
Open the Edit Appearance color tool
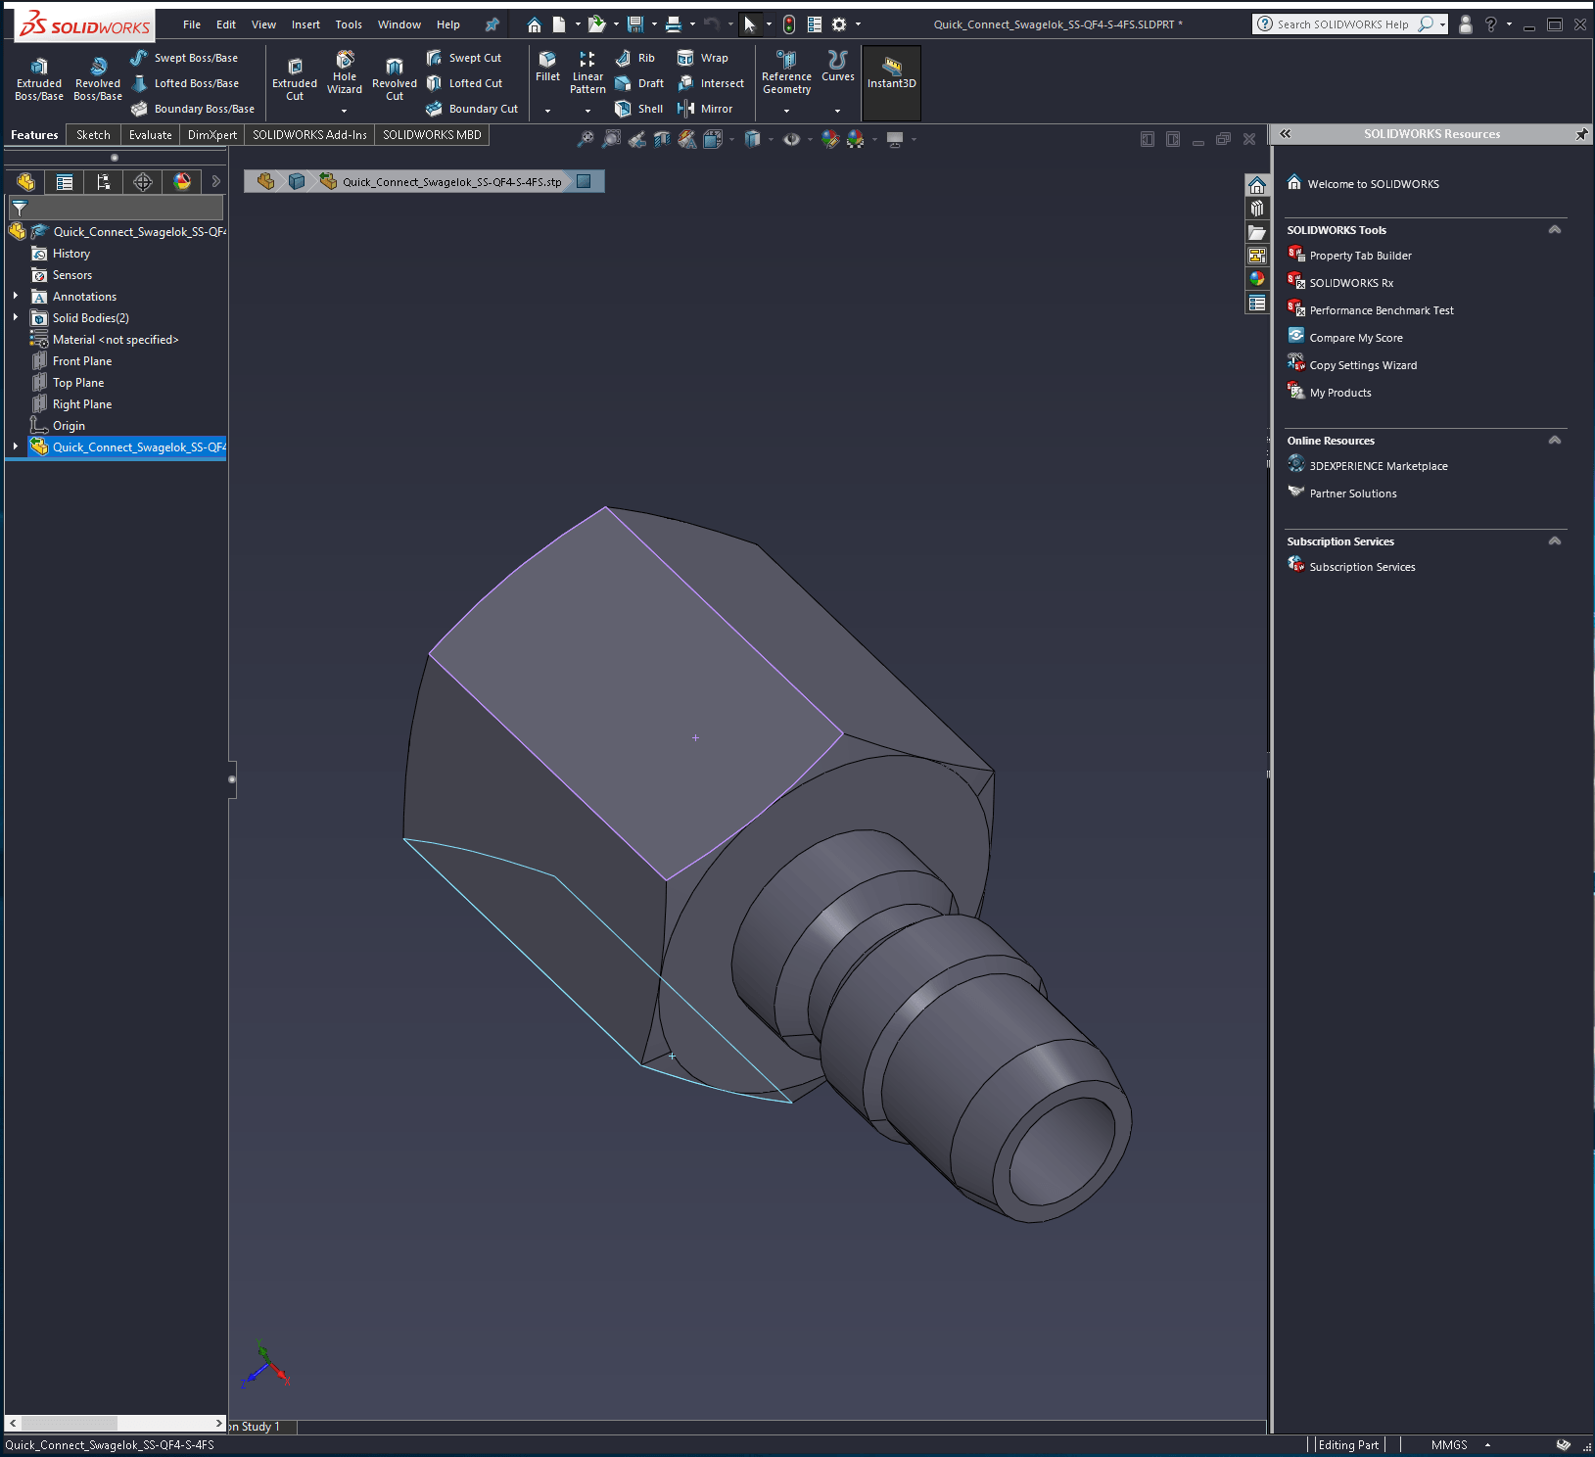click(830, 139)
